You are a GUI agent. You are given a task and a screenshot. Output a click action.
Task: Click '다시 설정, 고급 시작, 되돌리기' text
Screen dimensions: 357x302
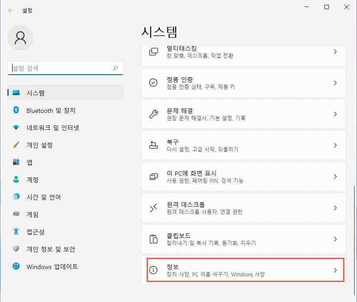click(x=203, y=149)
